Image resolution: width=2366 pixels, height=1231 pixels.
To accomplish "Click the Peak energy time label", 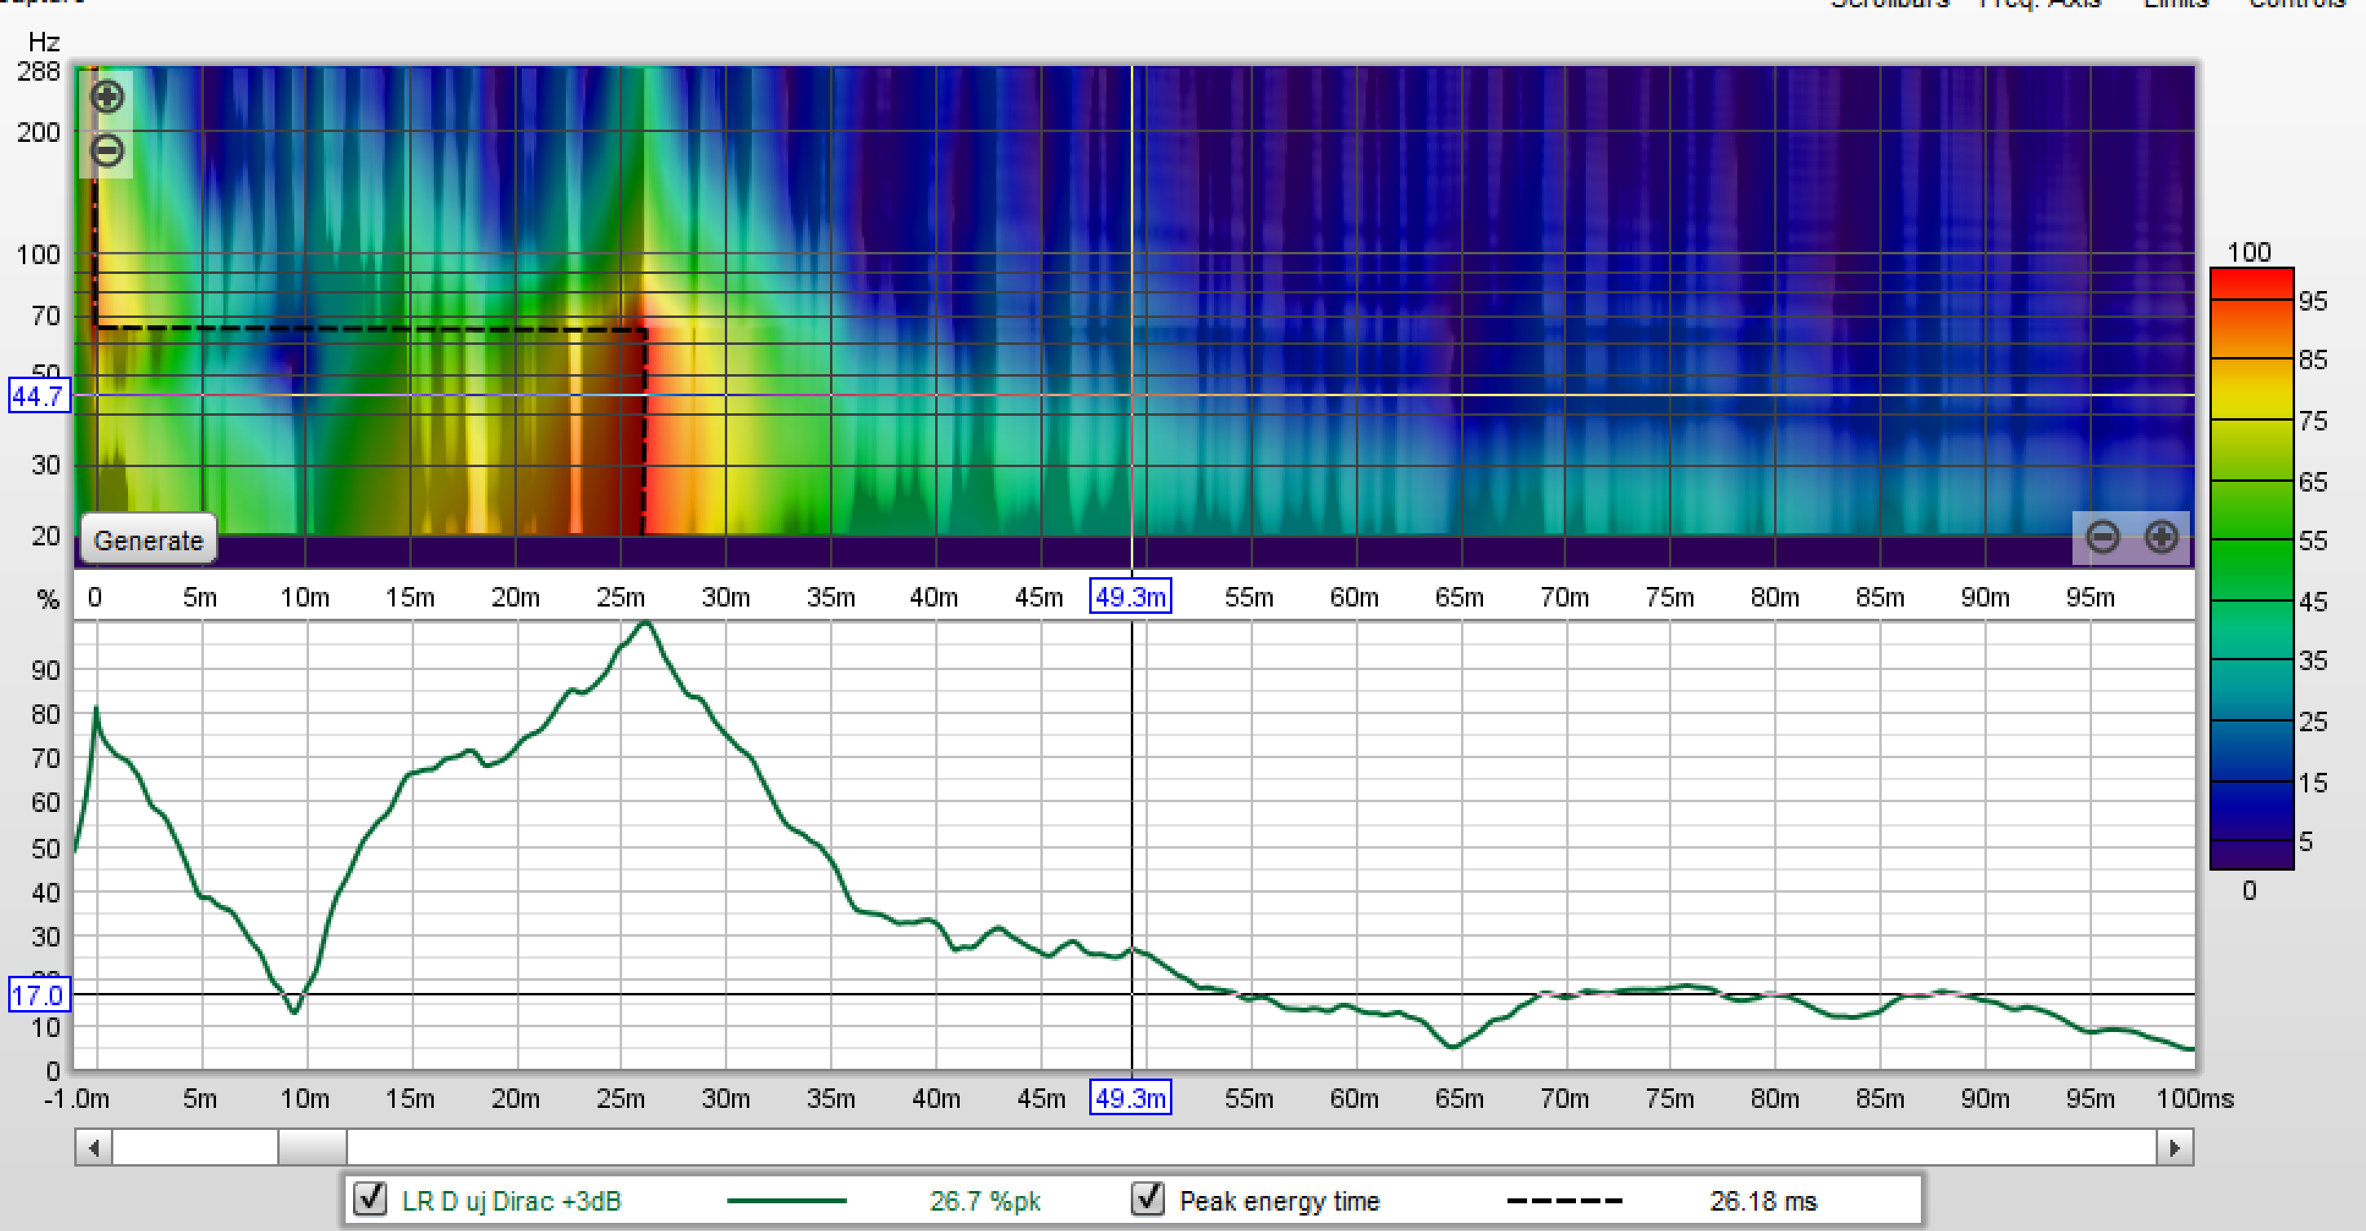I will (1279, 1201).
